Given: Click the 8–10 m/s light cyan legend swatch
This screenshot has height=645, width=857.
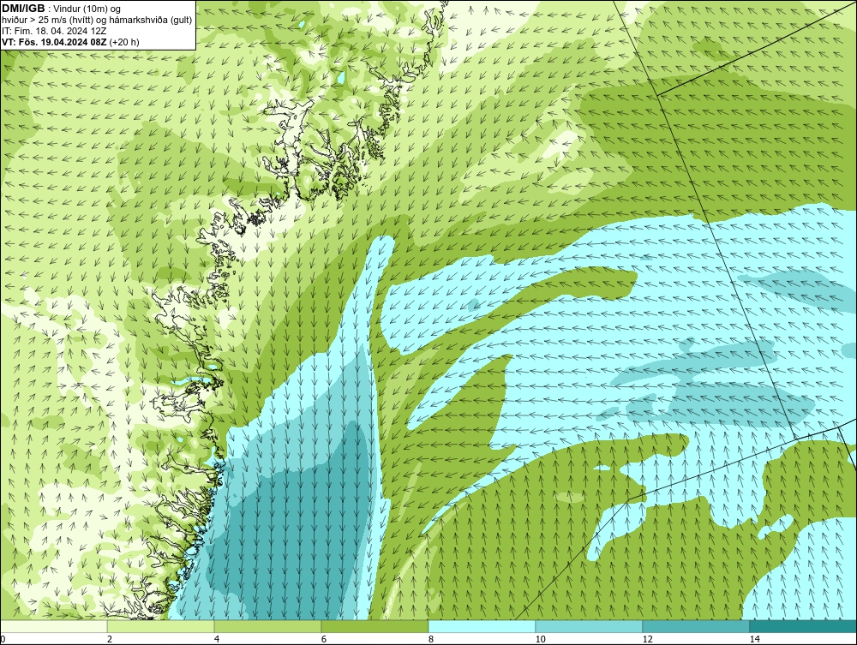Looking at the screenshot, I should [x=482, y=626].
